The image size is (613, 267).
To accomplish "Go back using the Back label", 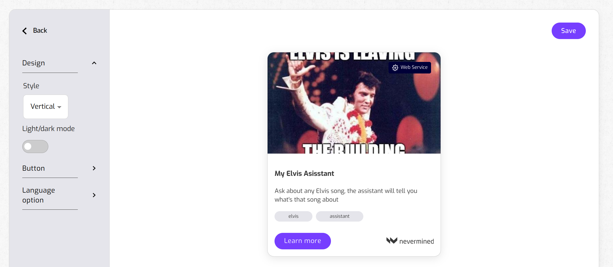I will (40, 31).
